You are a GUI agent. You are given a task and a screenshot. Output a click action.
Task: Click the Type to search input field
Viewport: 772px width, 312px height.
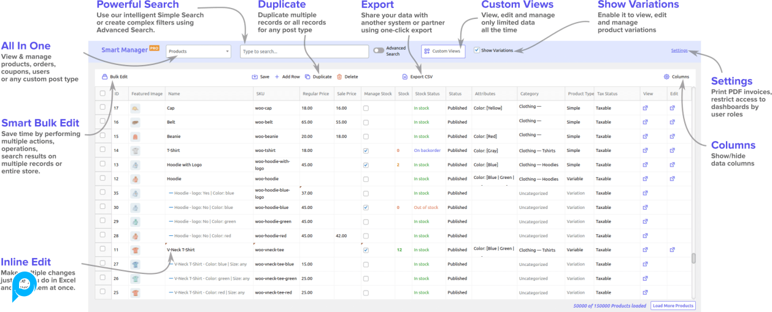[x=304, y=51]
